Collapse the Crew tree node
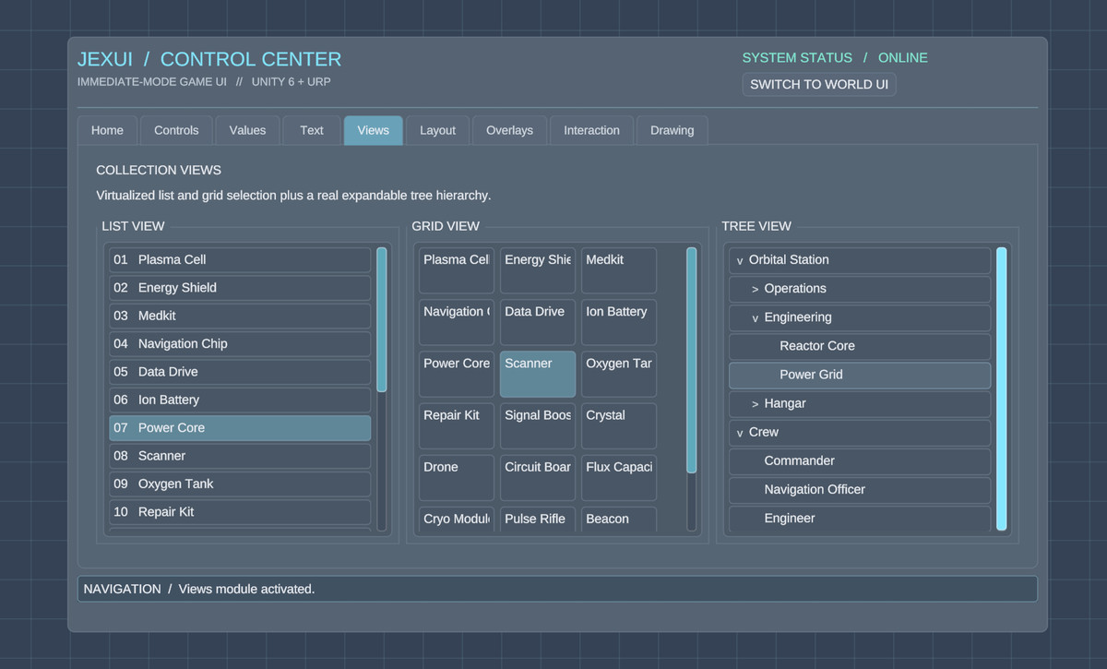Viewport: 1107px width, 669px height. 740,433
